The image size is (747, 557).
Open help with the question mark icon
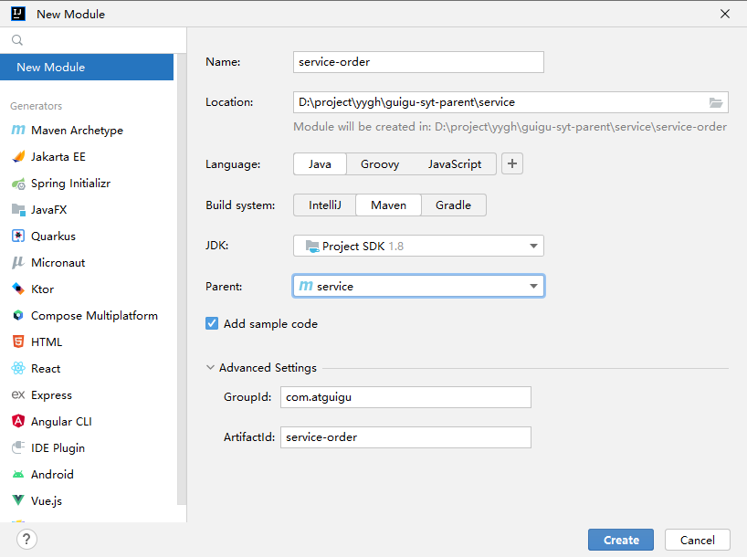point(26,540)
